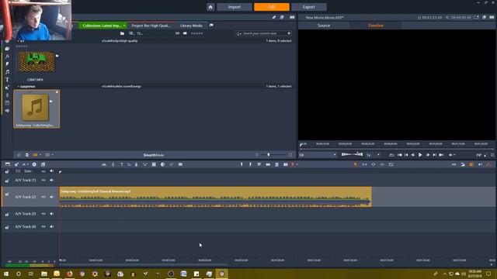Toggle lock on A/V Track (2)

(x=7, y=195)
